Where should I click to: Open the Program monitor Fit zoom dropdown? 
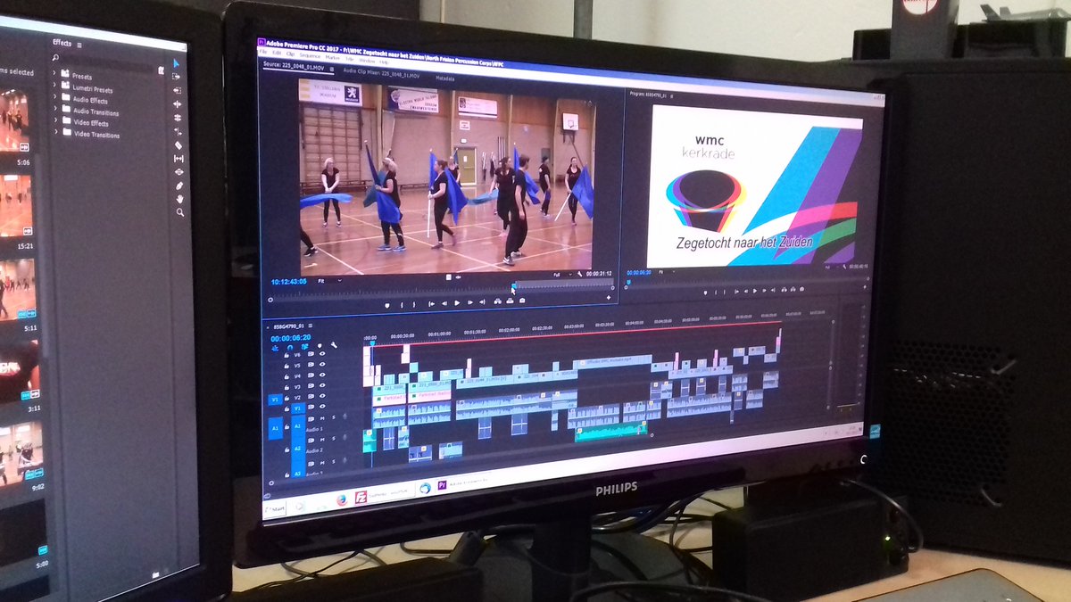pos(666,272)
